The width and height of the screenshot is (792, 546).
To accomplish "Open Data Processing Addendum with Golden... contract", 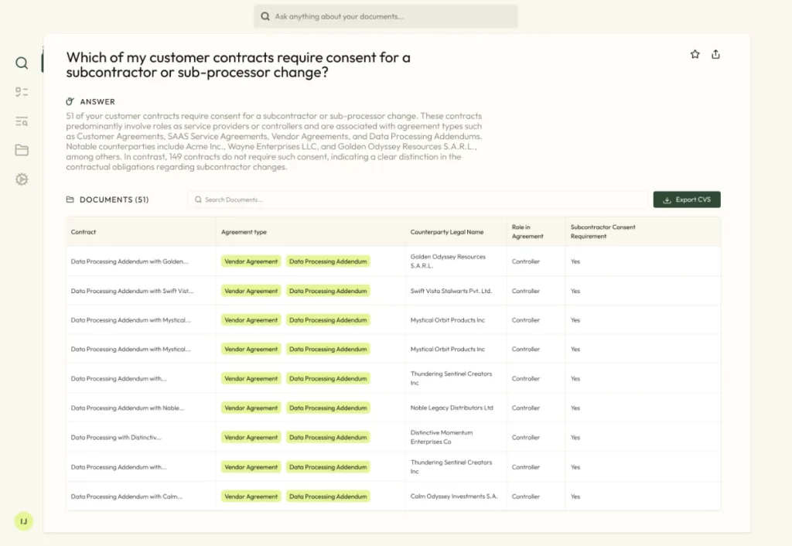I will coord(129,261).
